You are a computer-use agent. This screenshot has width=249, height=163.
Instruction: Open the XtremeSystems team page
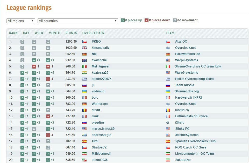[187, 135]
